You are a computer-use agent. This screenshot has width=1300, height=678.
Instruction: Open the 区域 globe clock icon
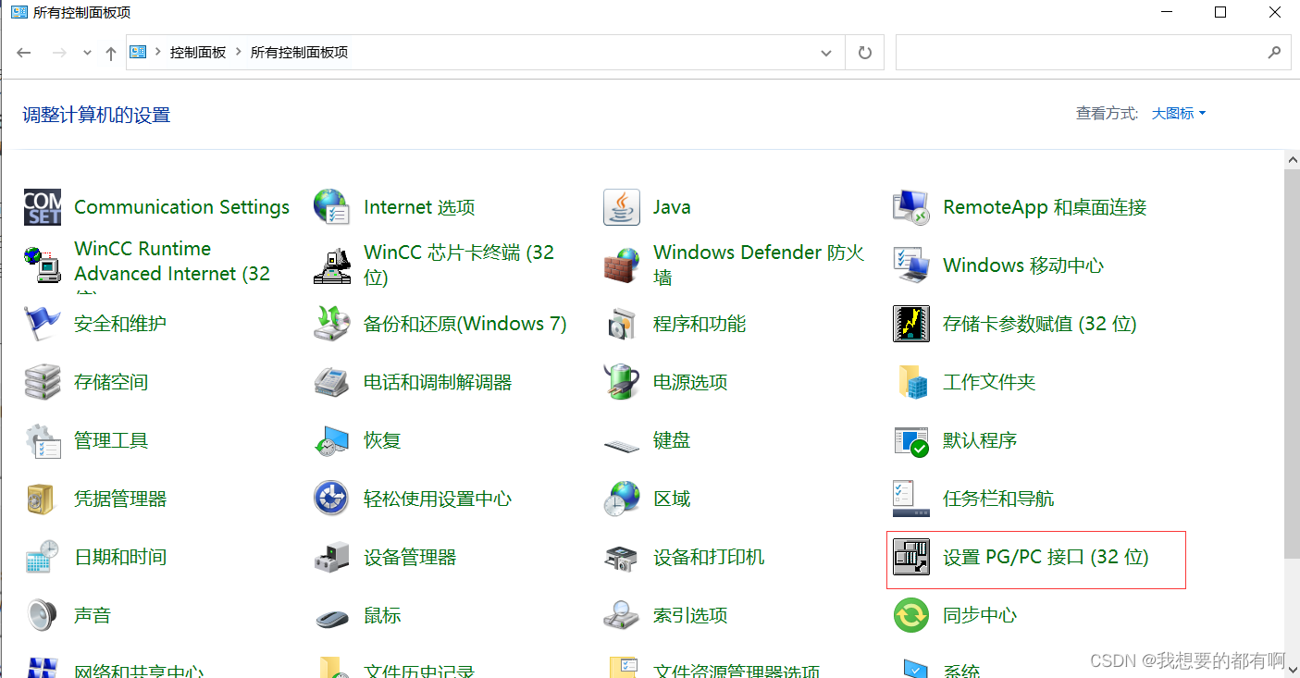(622, 499)
